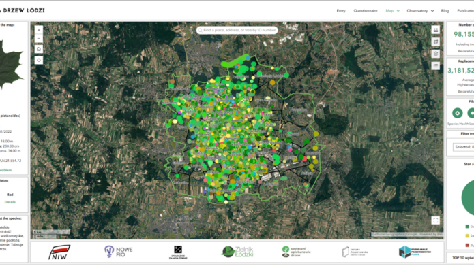Click the yellow legend swatch below pie chart
The height and width of the screenshot is (266, 474).
[x=467, y=235]
